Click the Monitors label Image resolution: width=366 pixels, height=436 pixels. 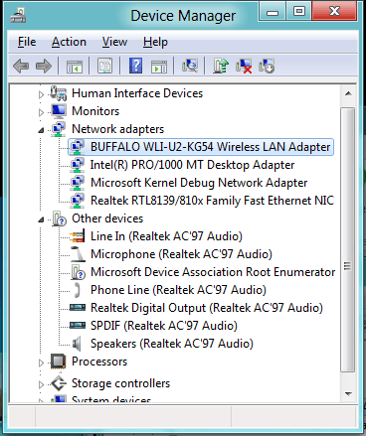[95, 111]
